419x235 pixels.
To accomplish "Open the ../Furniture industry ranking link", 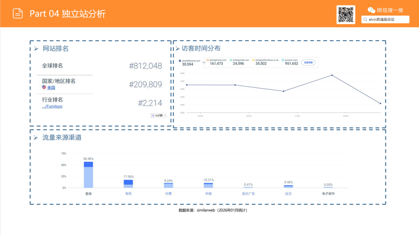I will click(52, 106).
